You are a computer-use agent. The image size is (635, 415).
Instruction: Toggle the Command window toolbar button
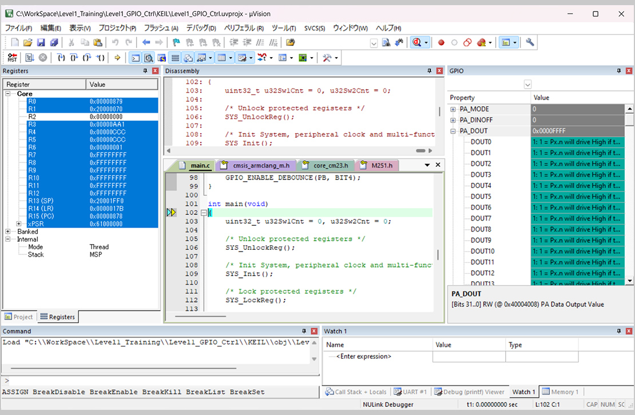[x=136, y=58]
